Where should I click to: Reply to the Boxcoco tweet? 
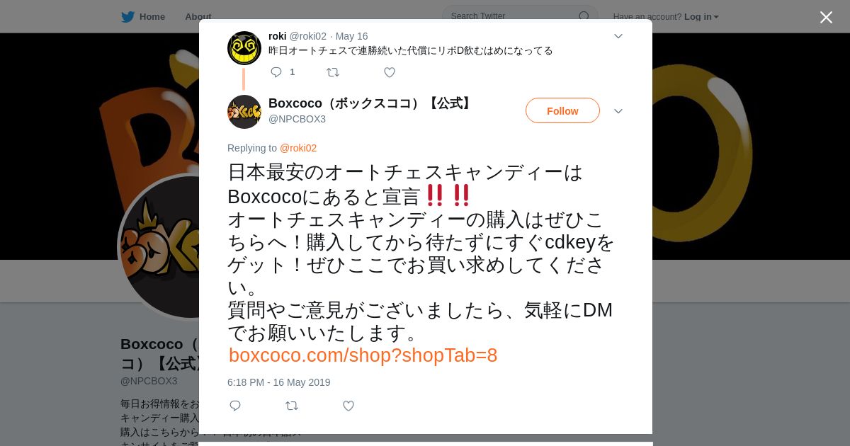pyautogui.click(x=235, y=406)
